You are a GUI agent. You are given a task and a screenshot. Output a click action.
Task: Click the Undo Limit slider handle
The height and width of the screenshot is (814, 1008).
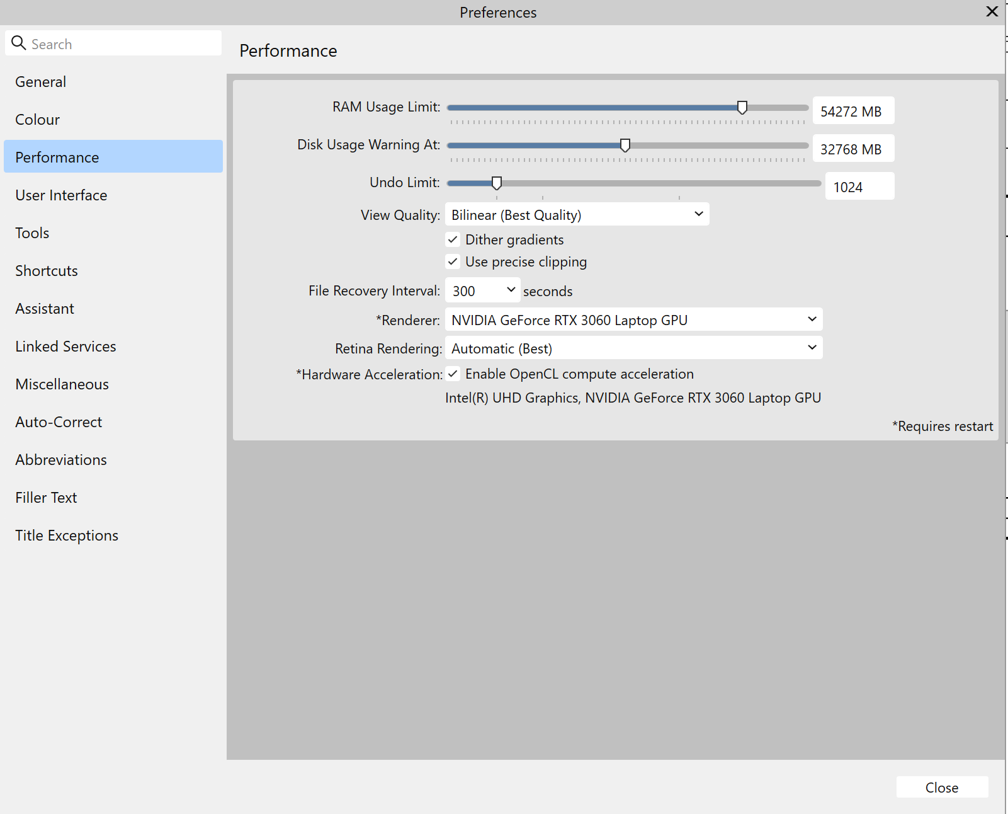497,183
